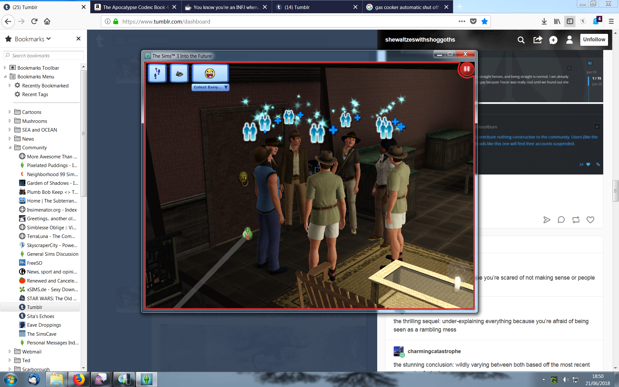This screenshot has height=387, width=619.
Task: Search the blog with magnifier icon
Action: (x=521, y=40)
